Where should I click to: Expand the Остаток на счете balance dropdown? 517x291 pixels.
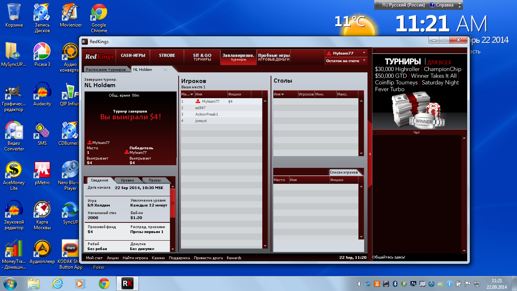click(364, 61)
